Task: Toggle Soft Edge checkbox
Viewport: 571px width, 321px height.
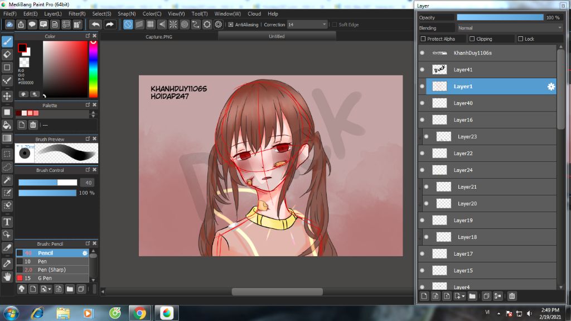Action: (x=335, y=25)
